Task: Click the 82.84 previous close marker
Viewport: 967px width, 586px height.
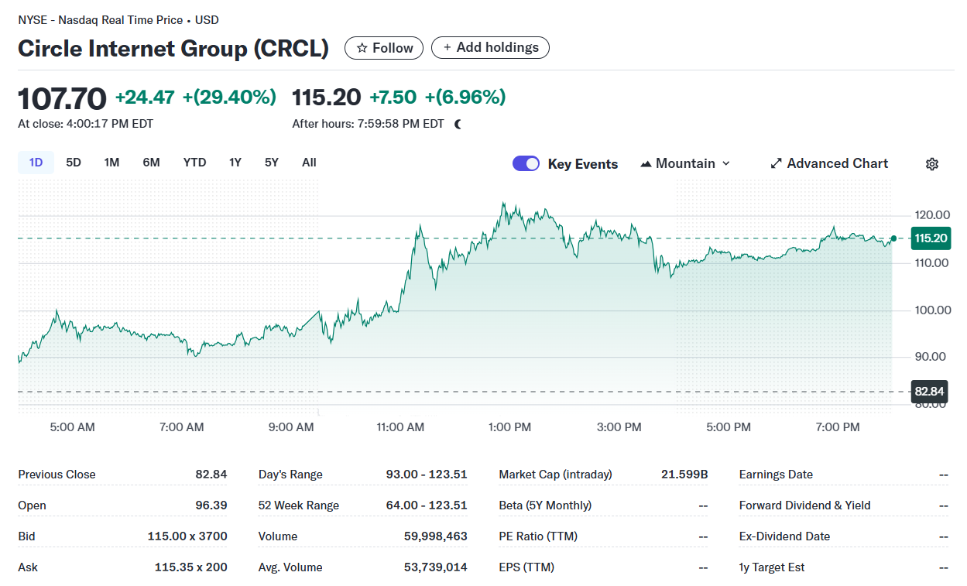Action: (929, 392)
